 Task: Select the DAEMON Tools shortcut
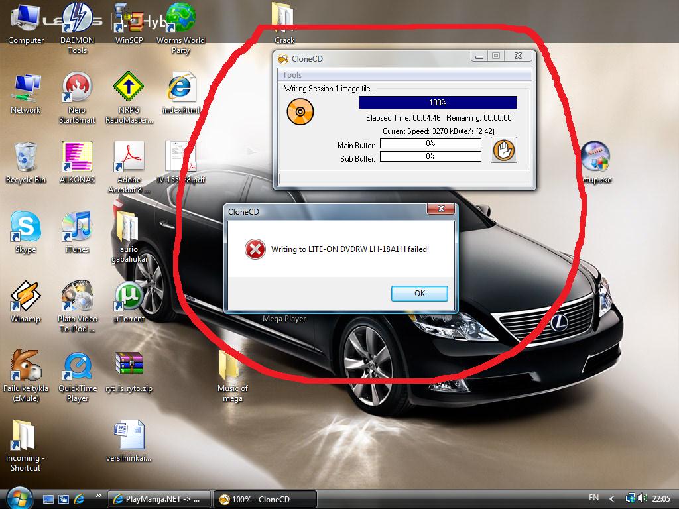pyautogui.click(x=77, y=28)
